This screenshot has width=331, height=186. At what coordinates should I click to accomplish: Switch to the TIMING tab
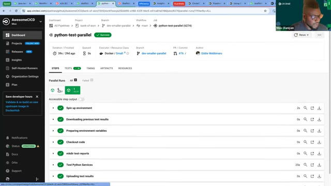click(x=91, y=68)
